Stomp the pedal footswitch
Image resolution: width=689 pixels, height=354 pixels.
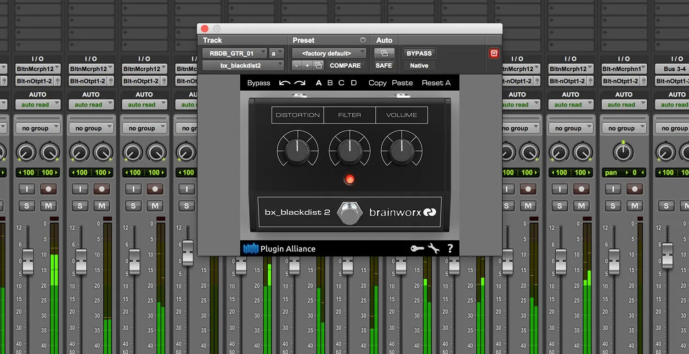click(350, 213)
